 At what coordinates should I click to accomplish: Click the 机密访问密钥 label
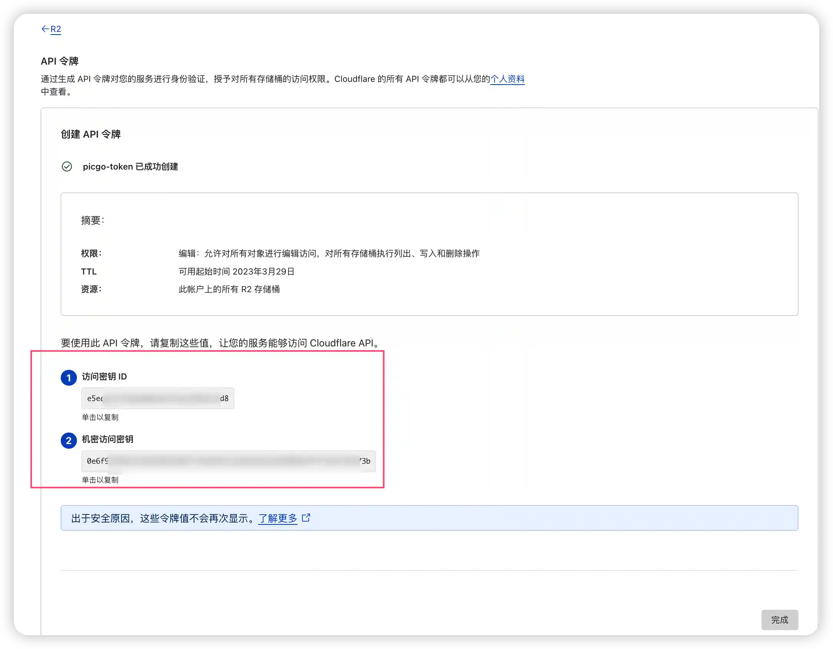click(107, 440)
